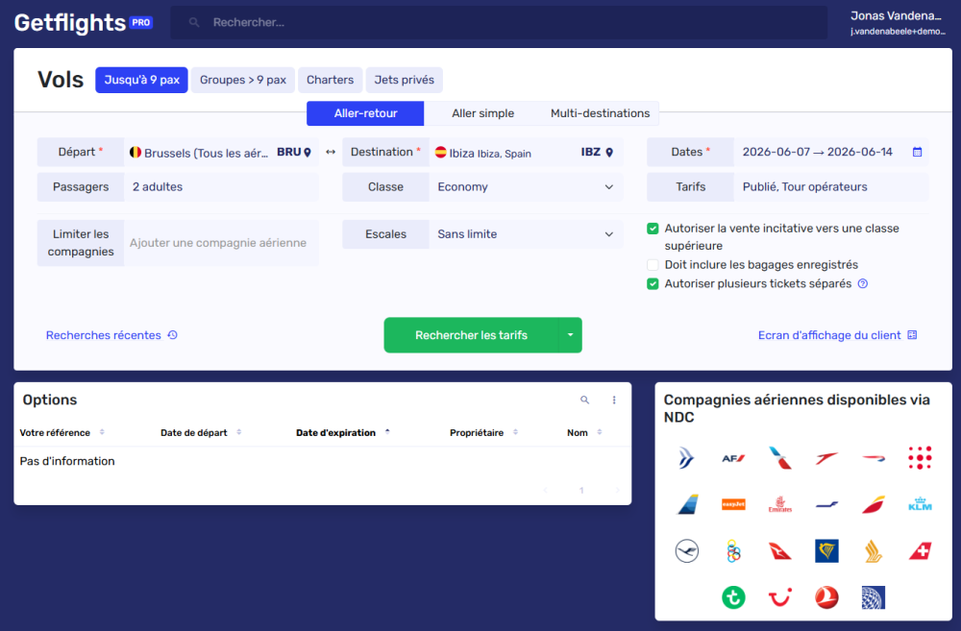Select the Lufthansa airline icon
961x631 pixels.
686,551
